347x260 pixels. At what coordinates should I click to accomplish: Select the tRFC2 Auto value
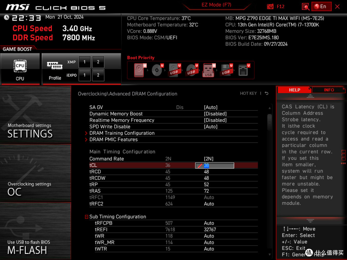point(209,204)
